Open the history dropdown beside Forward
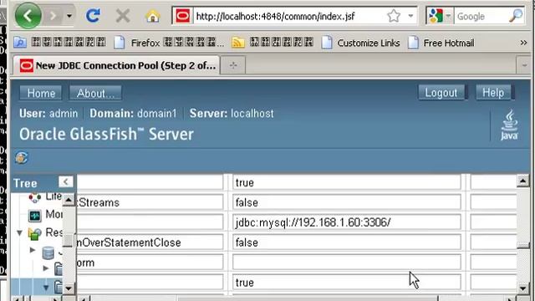 (69, 16)
